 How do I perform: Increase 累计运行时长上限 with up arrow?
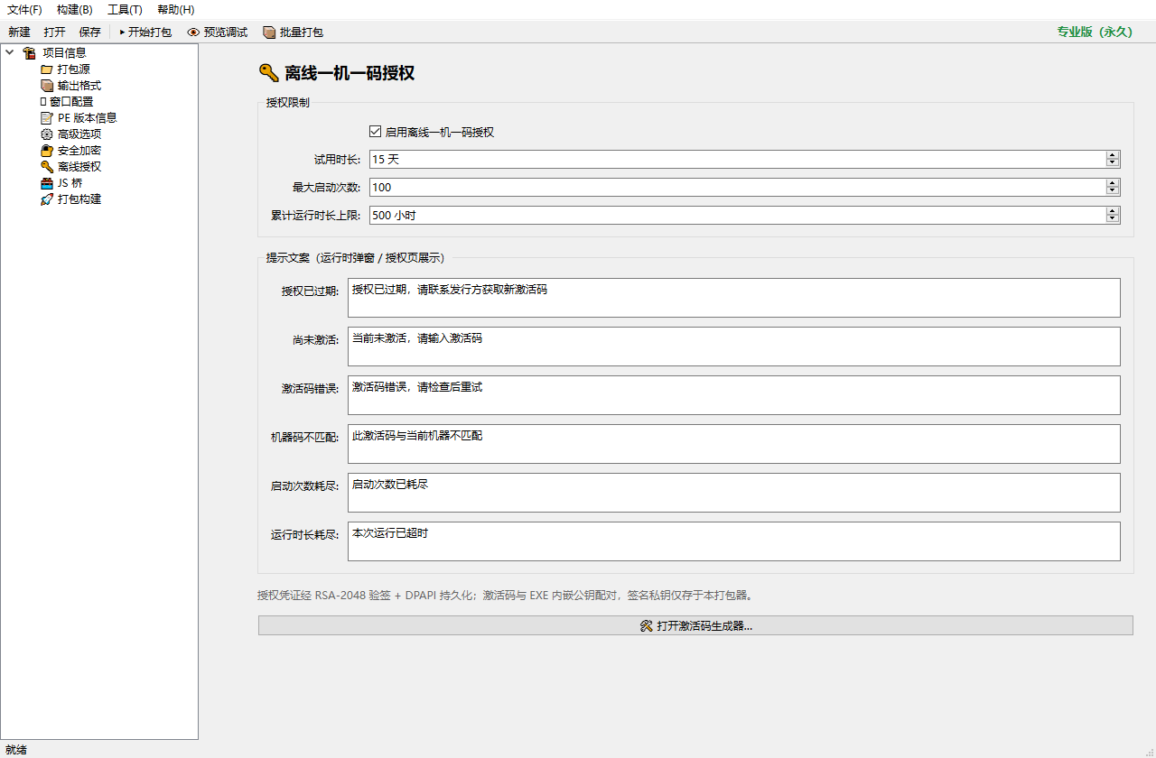click(1113, 211)
